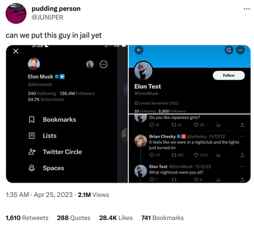
Task: Follow the Elon Test account
Action: coord(229,75)
